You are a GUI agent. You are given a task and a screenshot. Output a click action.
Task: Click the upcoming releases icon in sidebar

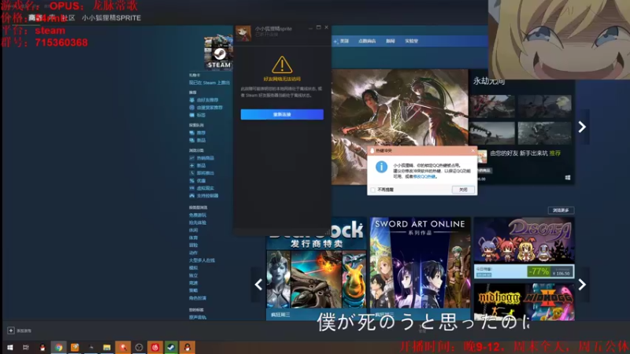coord(191,173)
